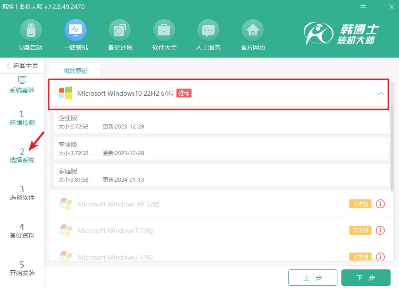Open the U盘启动 tool icon

[x=31, y=30]
